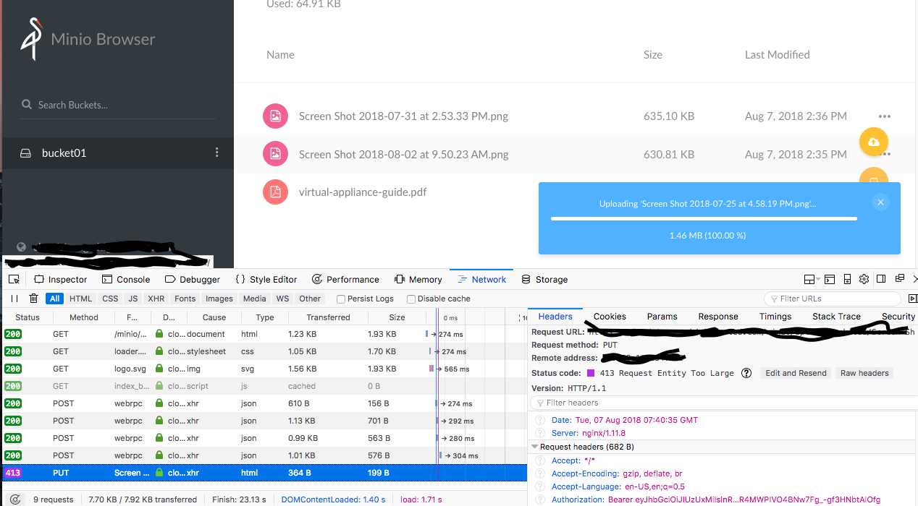Click the devtools dock side icon
The width and height of the screenshot is (918, 506).
[x=881, y=279]
